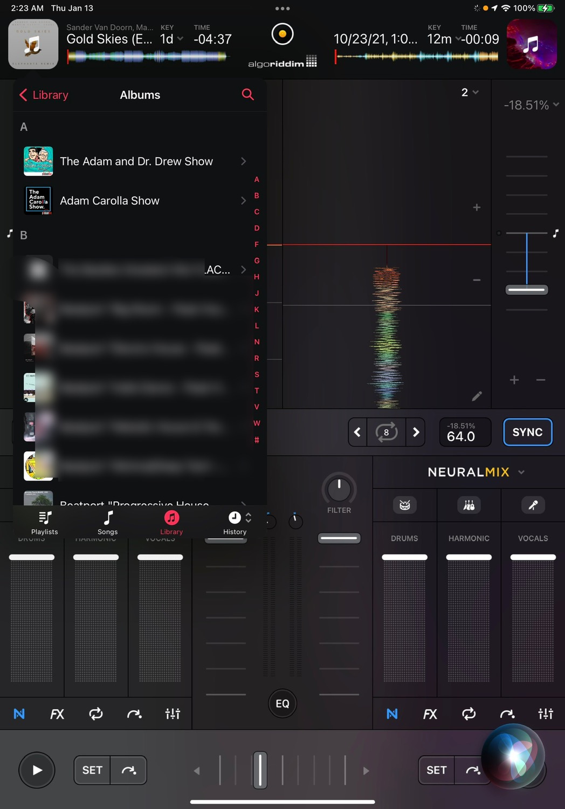Click the crossfader handle
The image size is (565, 809).
click(x=260, y=770)
